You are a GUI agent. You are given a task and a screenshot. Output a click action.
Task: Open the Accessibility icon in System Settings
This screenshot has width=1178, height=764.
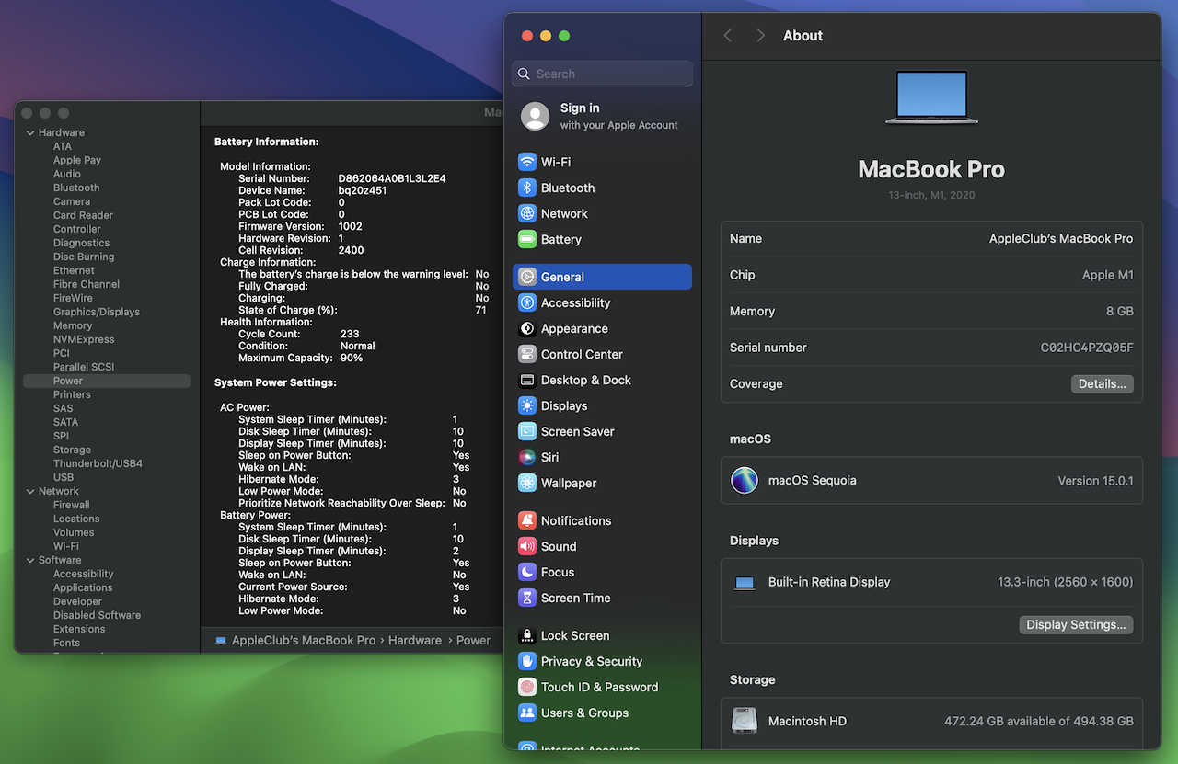point(527,302)
